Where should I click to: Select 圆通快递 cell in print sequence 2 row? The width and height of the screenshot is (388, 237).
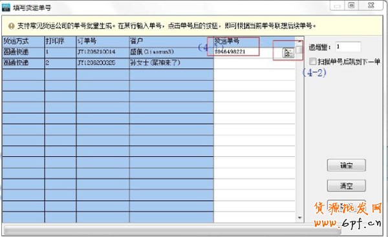pyautogui.click(x=23, y=63)
